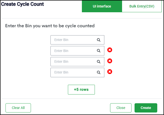Click the search icon in third bin field
The width and height of the screenshot is (164, 115).
(99, 61)
